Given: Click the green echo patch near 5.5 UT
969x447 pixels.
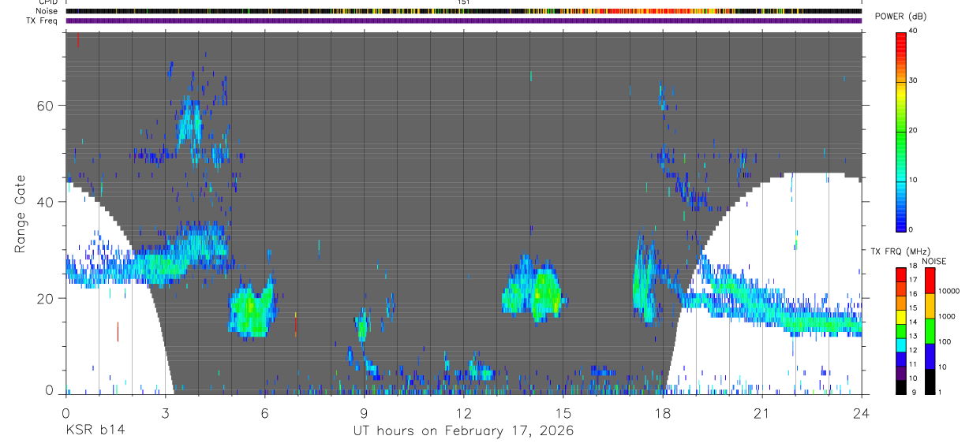Looking at the screenshot, I should (251, 309).
